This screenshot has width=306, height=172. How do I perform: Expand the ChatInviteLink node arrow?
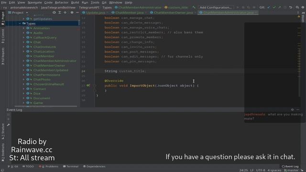pyautogui.click(x=23, y=47)
